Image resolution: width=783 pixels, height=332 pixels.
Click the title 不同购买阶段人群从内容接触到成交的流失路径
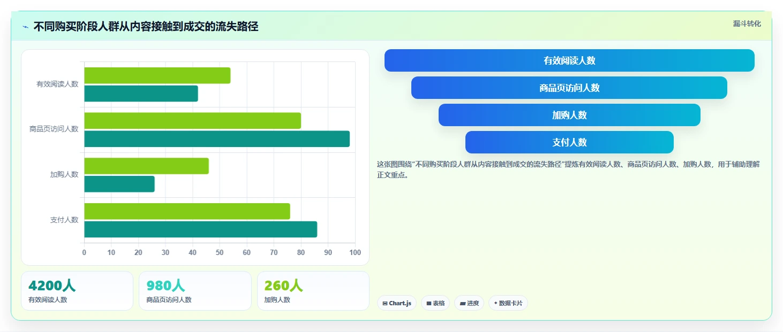(146, 27)
